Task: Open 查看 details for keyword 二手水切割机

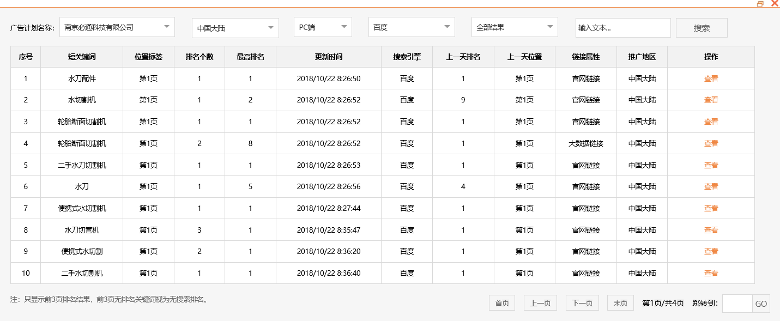Action: 711,273
